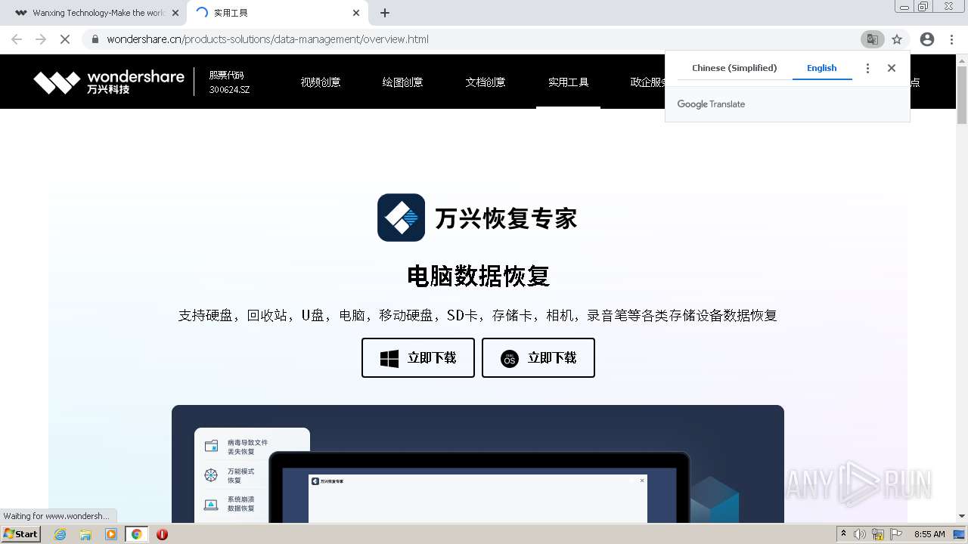This screenshot has width=968, height=544.
Task: Click the Windows logo download button
Action: tap(418, 357)
